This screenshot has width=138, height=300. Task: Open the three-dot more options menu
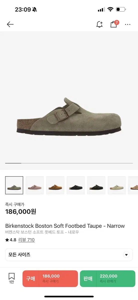click(x=128, y=24)
